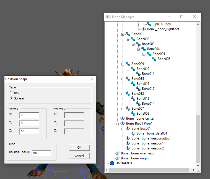Image resolution: width=210 pixels, height=179 pixels.
Task: Click the Vertex 1 X input field
Action: tap(29, 115)
